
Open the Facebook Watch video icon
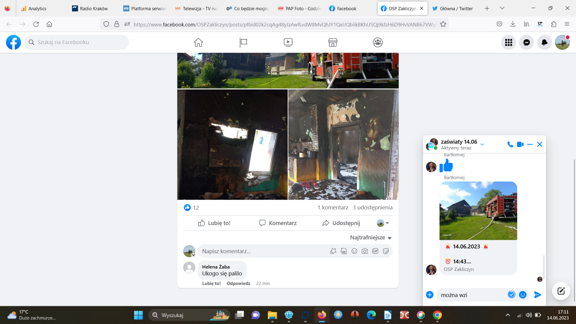pyautogui.click(x=288, y=43)
